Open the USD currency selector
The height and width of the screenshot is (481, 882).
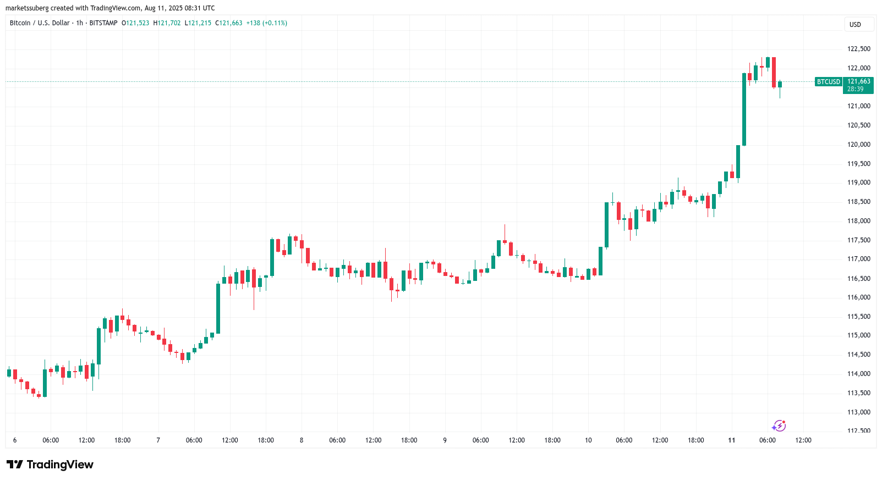coord(855,25)
